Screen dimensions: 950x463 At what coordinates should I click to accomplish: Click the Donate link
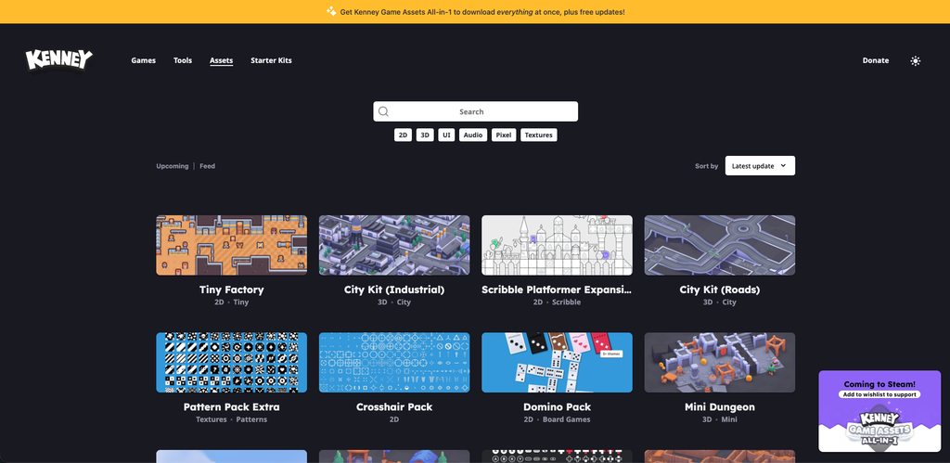(876, 60)
